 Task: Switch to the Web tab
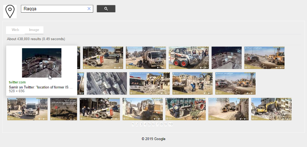coord(15,30)
